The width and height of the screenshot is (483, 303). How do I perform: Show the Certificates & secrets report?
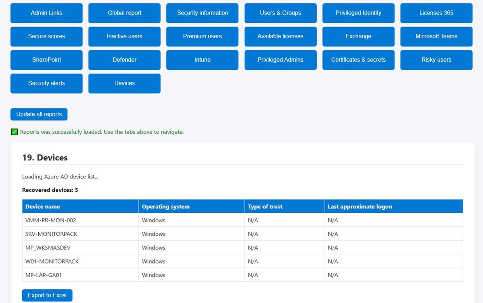[x=358, y=60]
